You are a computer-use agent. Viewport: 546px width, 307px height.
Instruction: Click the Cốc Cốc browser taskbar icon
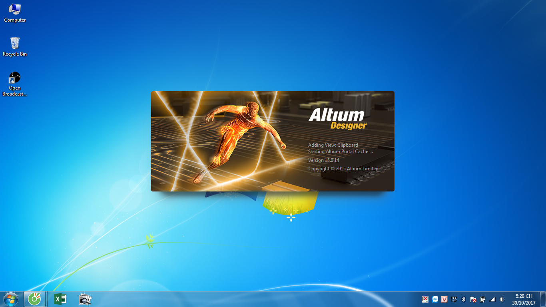(35, 299)
